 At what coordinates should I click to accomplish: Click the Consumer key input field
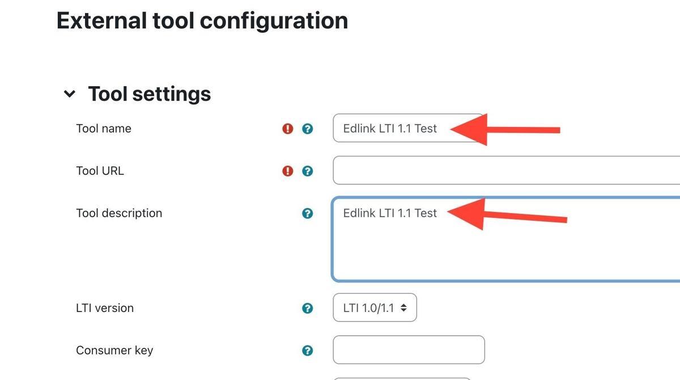[408, 350]
